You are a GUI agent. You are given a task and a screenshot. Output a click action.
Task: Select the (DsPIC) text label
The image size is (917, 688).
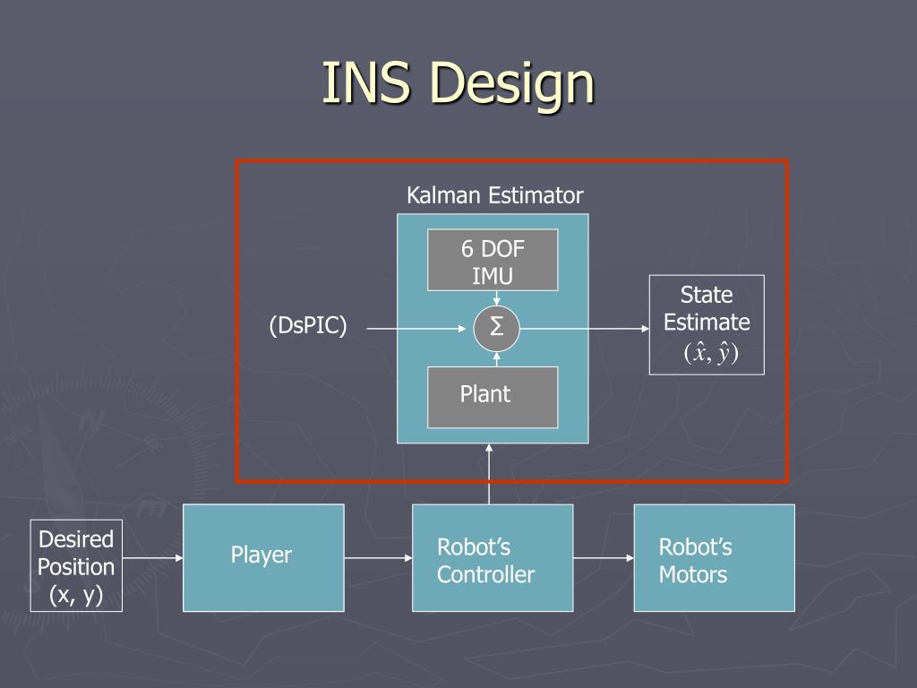coord(308,325)
